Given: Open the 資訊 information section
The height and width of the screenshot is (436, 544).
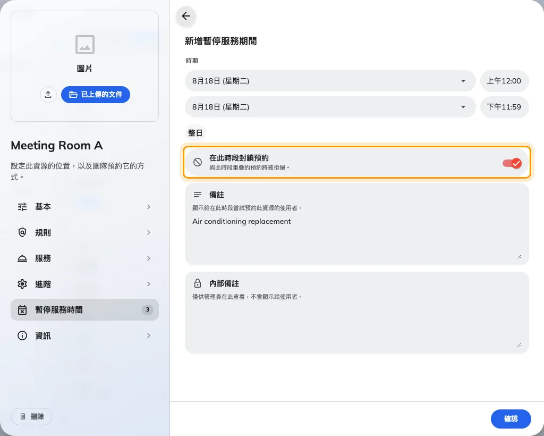Looking at the screenshot, I should click(x=84, y=336).
